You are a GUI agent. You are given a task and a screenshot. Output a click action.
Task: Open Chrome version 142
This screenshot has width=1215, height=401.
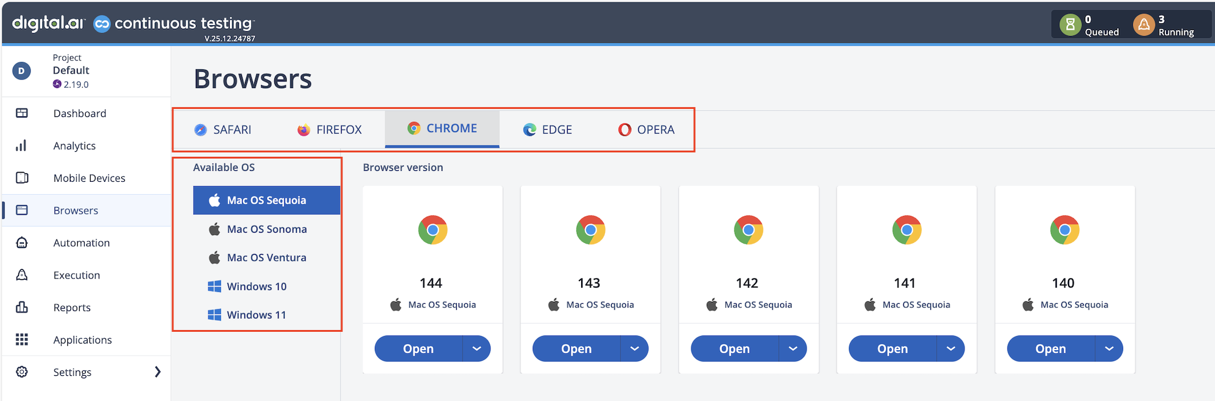point(734,348)
